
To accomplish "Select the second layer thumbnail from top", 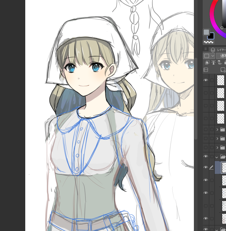I will (221, 93).
